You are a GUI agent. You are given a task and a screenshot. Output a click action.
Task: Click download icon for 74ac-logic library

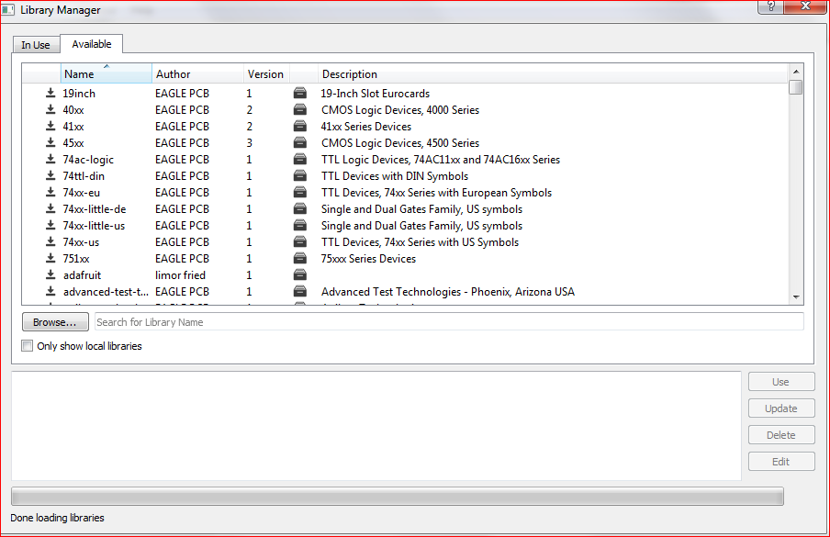pyautogui.click(x=50, y=160)
